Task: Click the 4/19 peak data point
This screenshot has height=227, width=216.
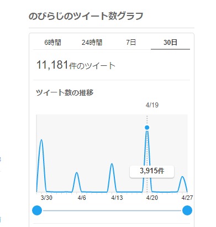Action: click(147, 127)
